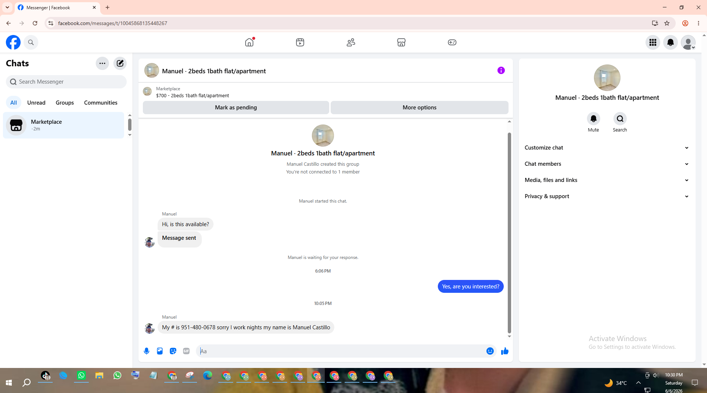Open the Friends icon in top navigation
Viewport: 707px width, 393px height.
[x=351, y=42]
